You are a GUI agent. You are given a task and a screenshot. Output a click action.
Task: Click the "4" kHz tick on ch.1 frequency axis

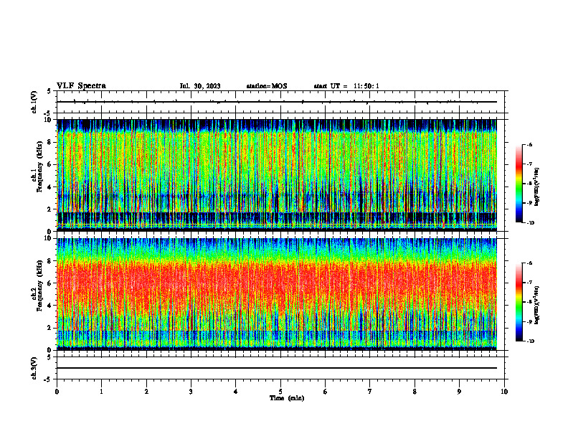point(50,187)
